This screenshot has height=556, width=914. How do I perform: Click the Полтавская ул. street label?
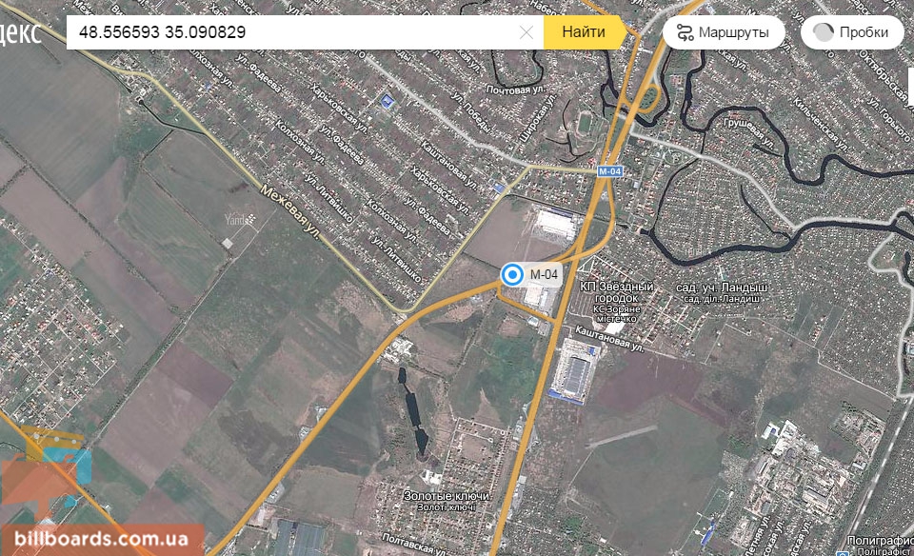pyautogui.click(x=416, y=545)
